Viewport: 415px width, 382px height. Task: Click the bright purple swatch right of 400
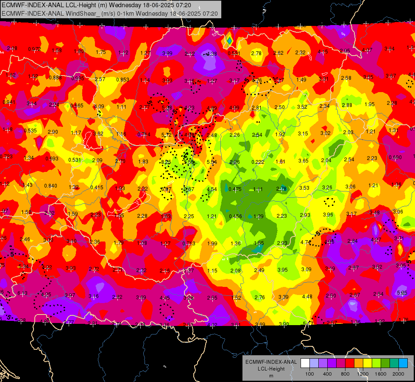pyautogui.click(x=332, y=363)
